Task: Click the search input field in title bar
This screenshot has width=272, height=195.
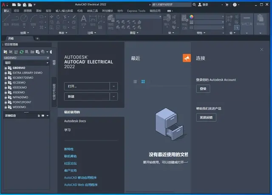Action: tap(171, 5)
